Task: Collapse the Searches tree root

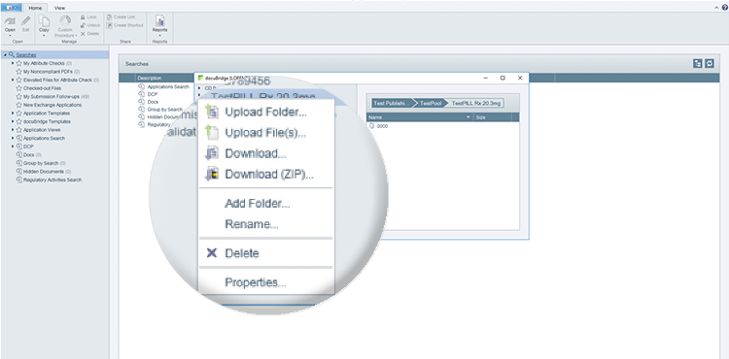Action: click(5, 54)
